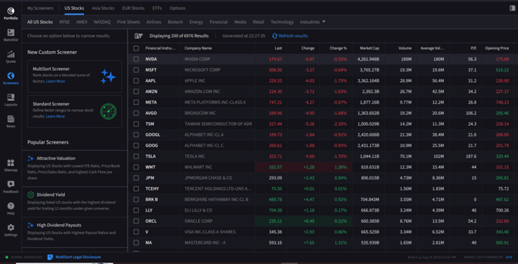Switch to My Screeners tab

click(41, 8)
